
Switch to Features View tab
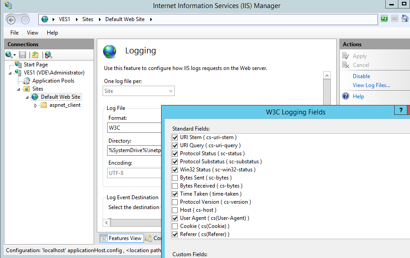122,238
